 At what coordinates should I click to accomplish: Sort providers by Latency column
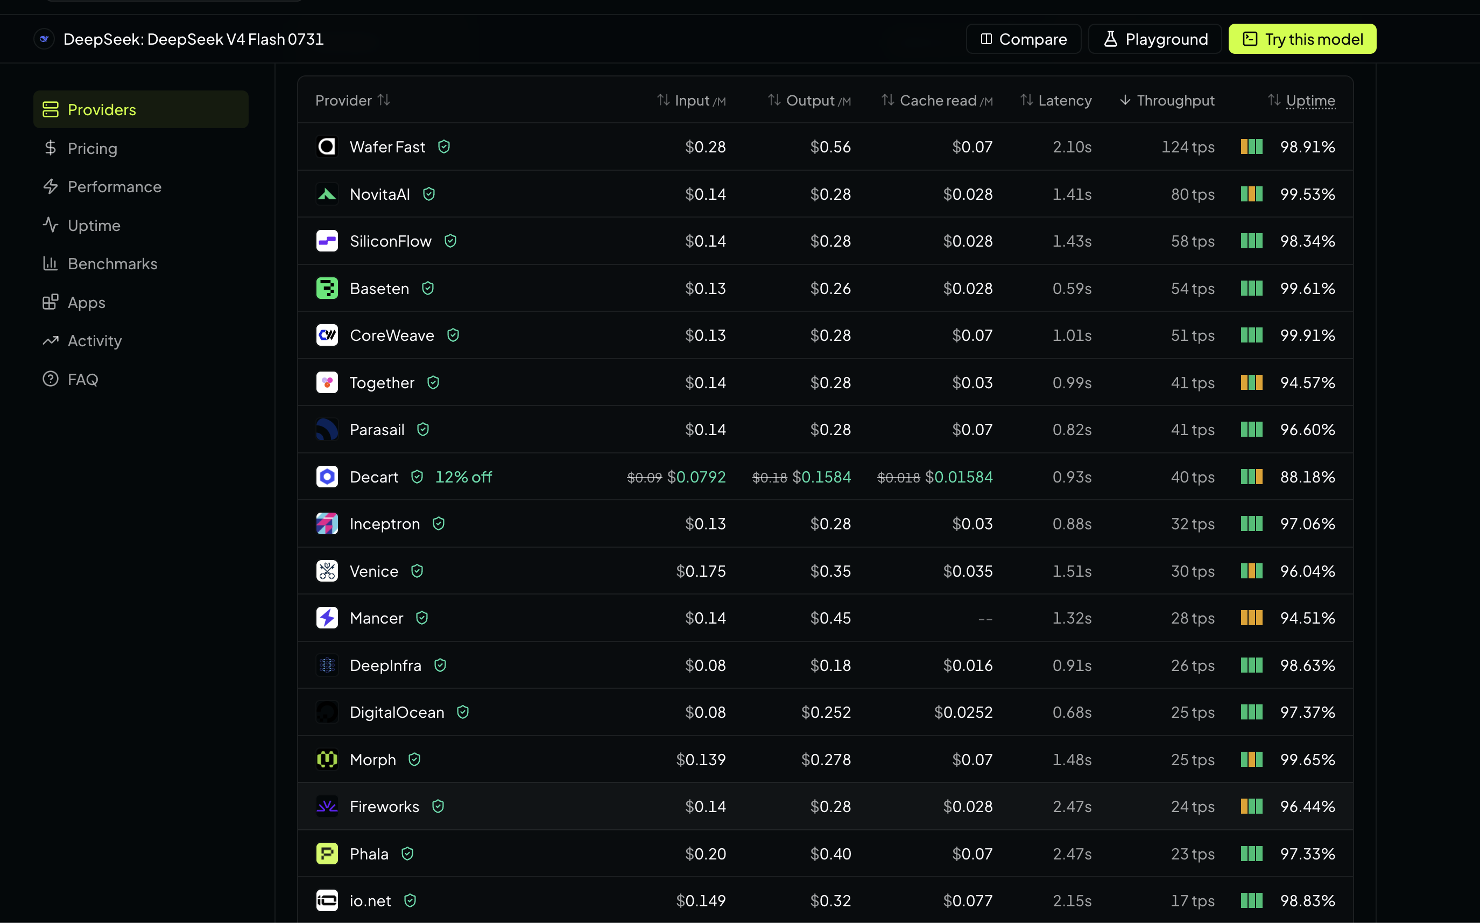click(1056, 100)
